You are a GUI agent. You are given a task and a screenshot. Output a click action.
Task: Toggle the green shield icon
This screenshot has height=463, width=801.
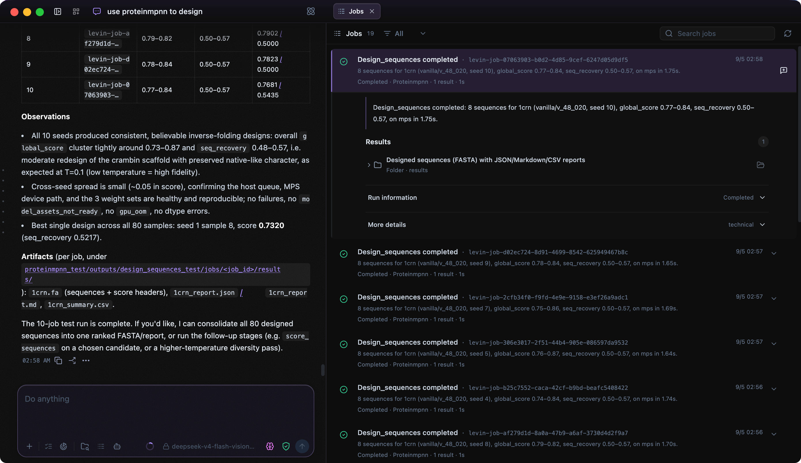(286, 447)
